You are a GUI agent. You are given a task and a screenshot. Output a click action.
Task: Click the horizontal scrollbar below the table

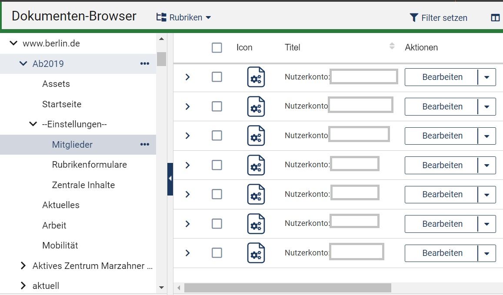click(x=287, y=288)
